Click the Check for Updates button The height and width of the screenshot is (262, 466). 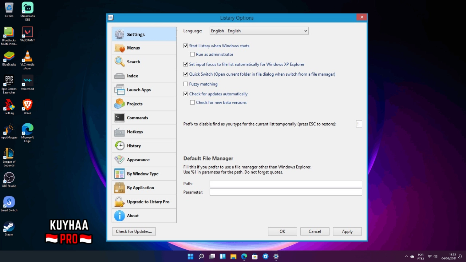[x=134, y=231]
